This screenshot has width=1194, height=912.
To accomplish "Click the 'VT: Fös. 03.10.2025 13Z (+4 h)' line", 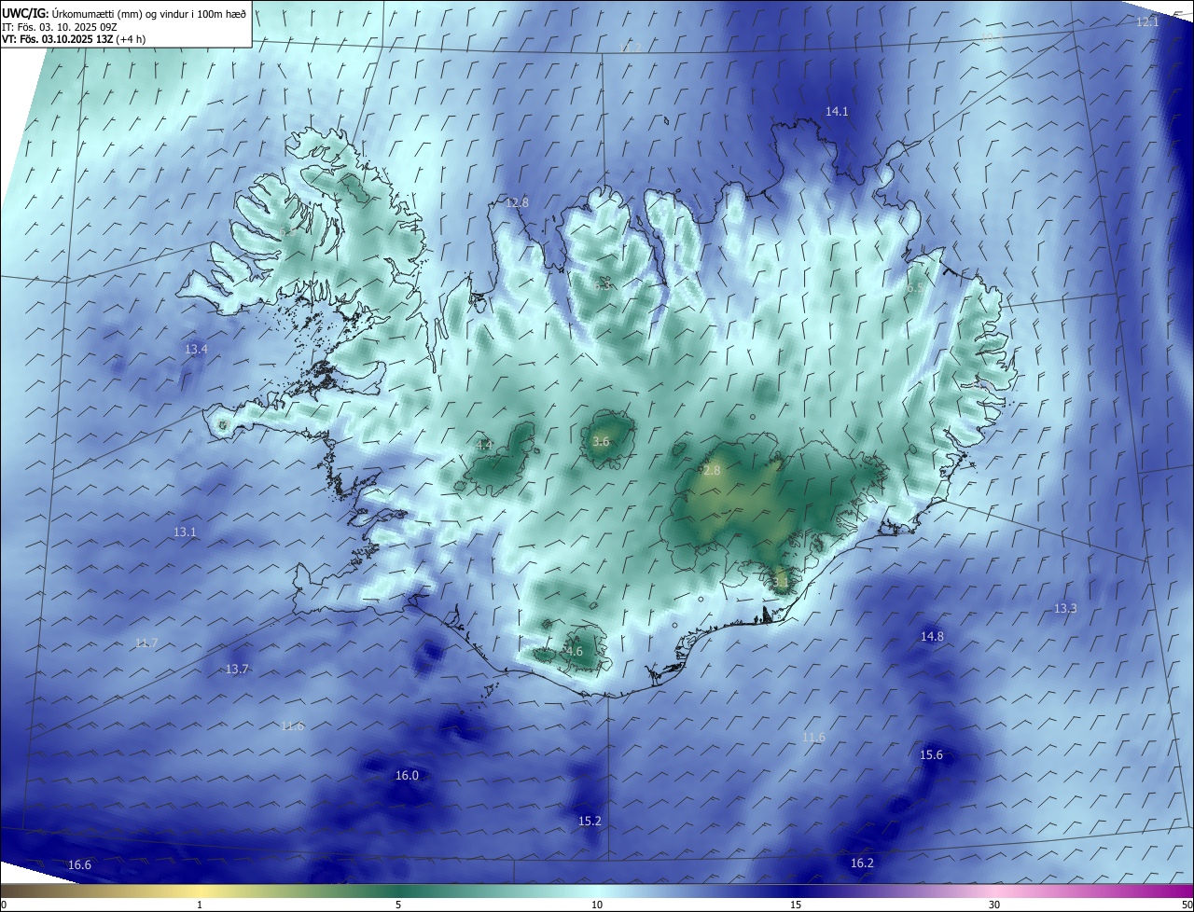I will click(76, 40).
